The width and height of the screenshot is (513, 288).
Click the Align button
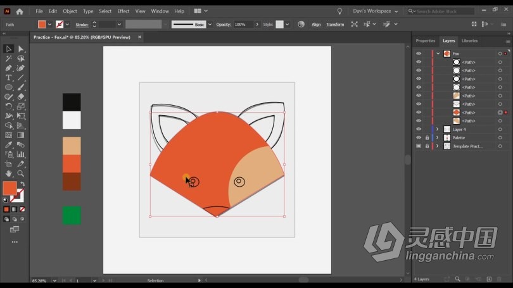click(316, 25)
